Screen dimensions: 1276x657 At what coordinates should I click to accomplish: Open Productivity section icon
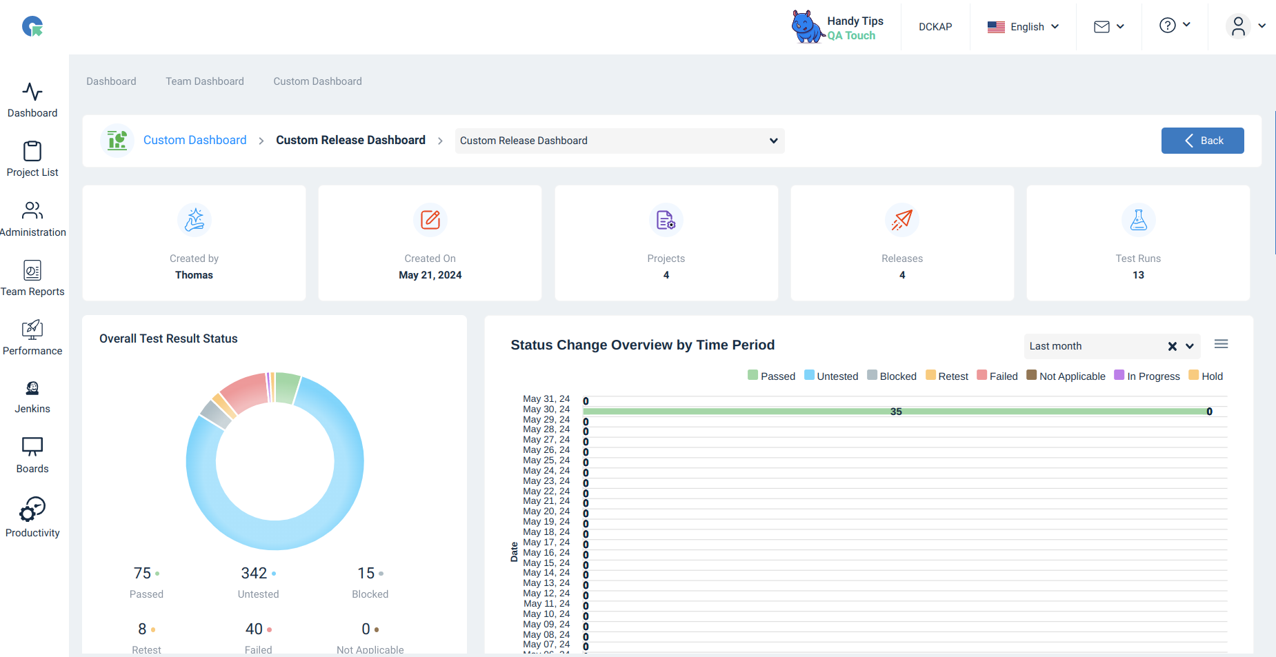coord(32,509)
